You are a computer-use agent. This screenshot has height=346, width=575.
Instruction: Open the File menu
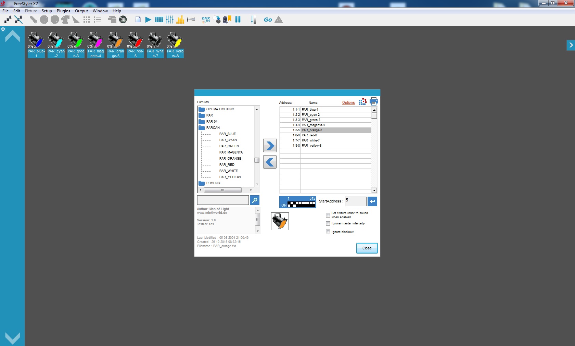point(5,11)
